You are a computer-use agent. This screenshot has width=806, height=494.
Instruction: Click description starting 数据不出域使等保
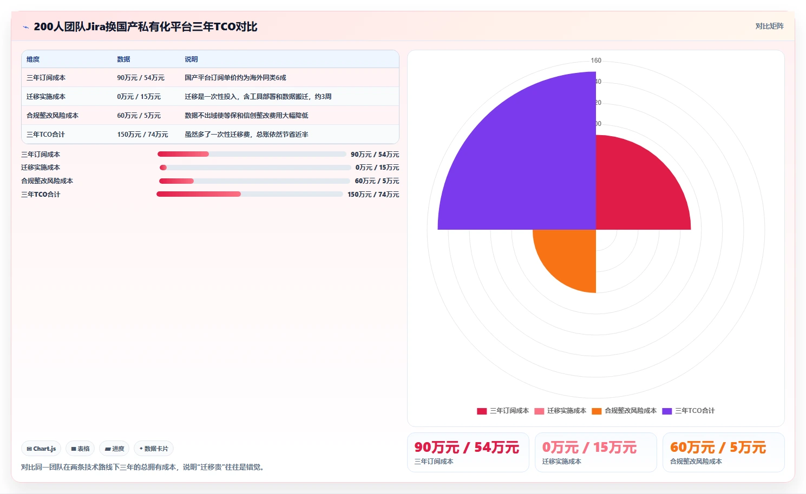point(246,116)
